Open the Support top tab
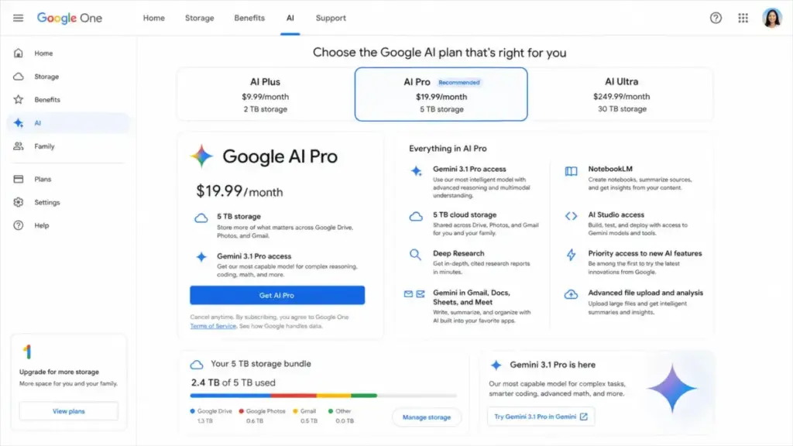Screen dimensions: 793x446 click(x=331, y=19)
